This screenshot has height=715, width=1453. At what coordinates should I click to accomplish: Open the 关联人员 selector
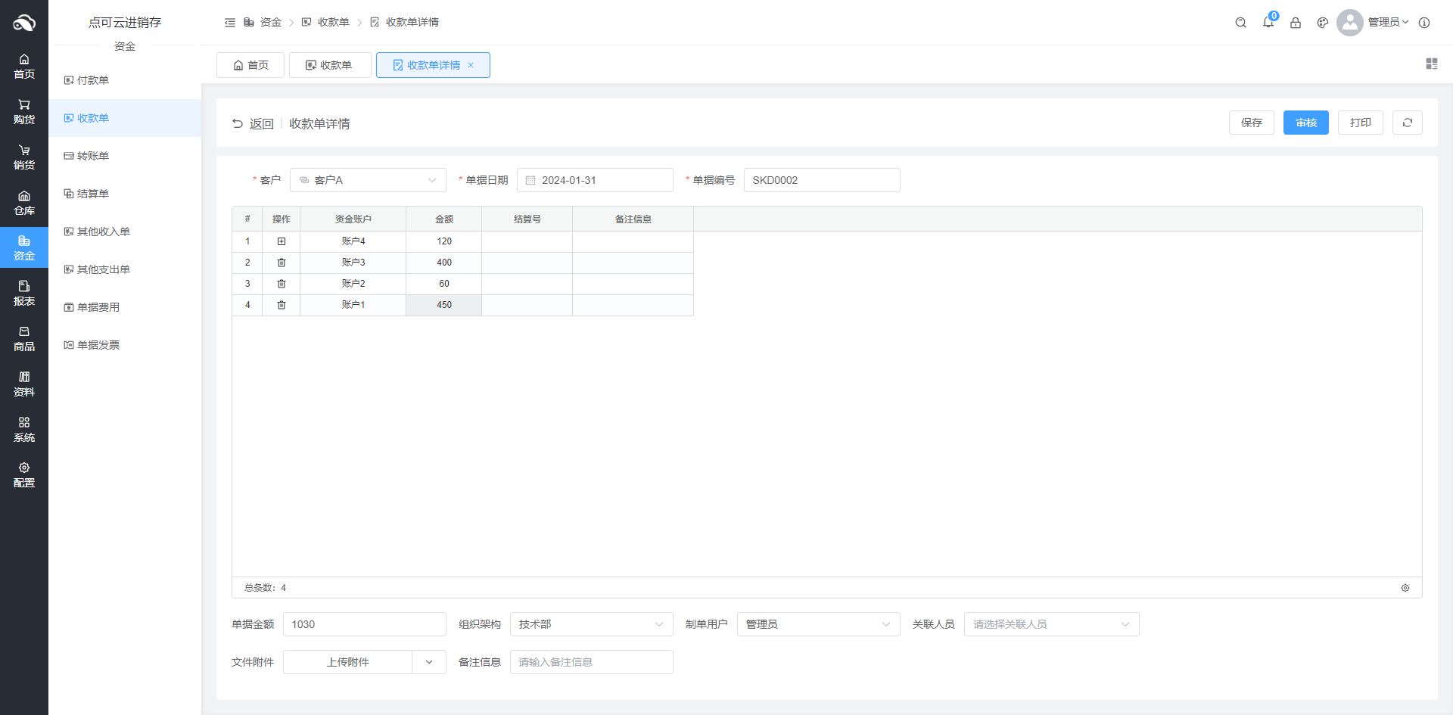pyautogui.click(x=1050, y=624)
